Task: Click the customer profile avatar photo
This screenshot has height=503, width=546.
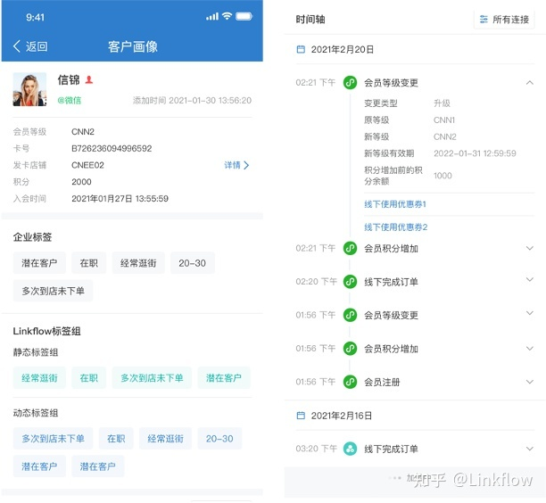Action: tap(29, 89)
